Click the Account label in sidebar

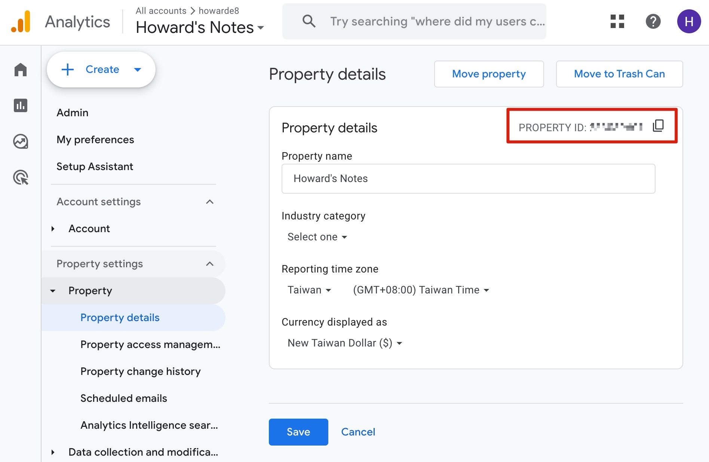[x=89, y=229]
